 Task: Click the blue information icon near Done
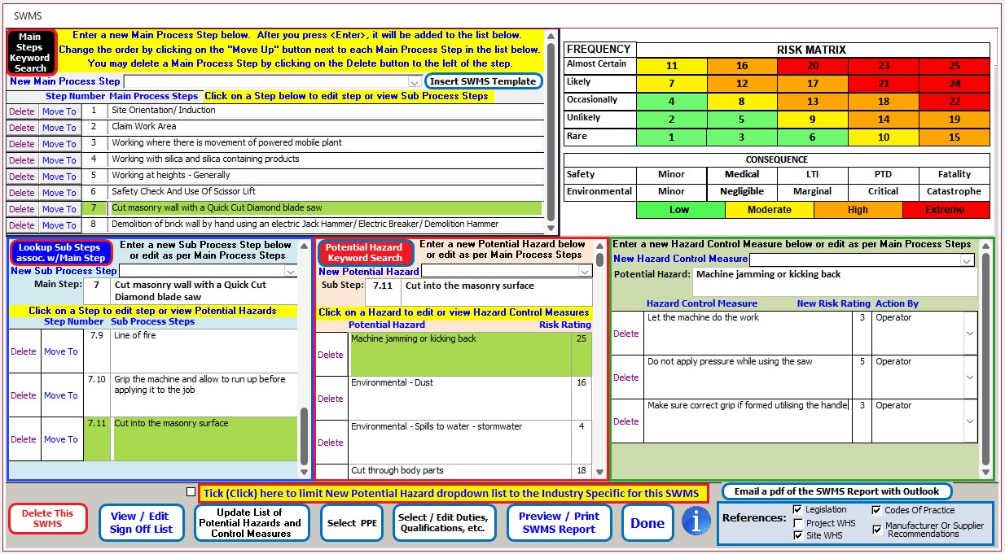click(x=697, y=522)
